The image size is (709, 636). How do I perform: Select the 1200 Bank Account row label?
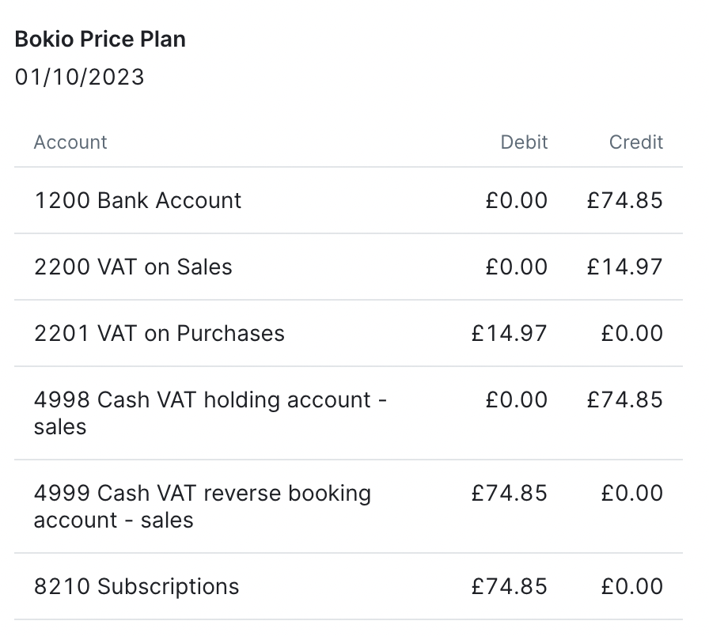click(x=138, y=200)
